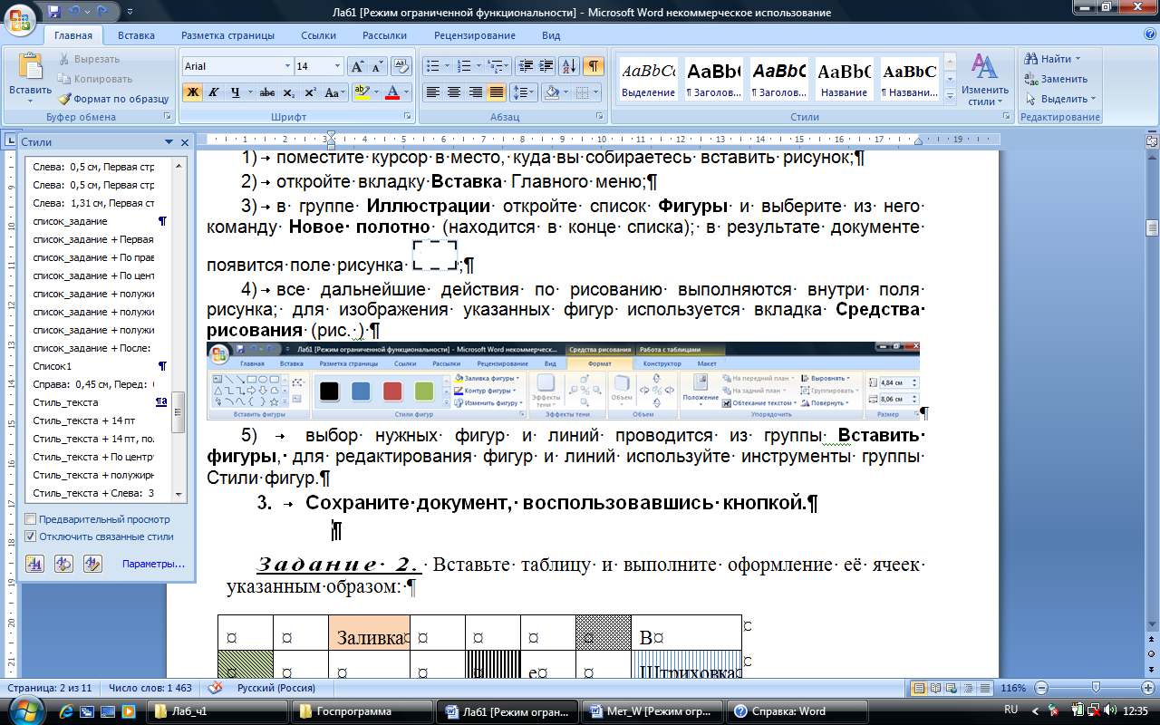Toggle show paragraph marks ¶
The height and width of the screenshot is (725, 1160).
coord(594,66)
